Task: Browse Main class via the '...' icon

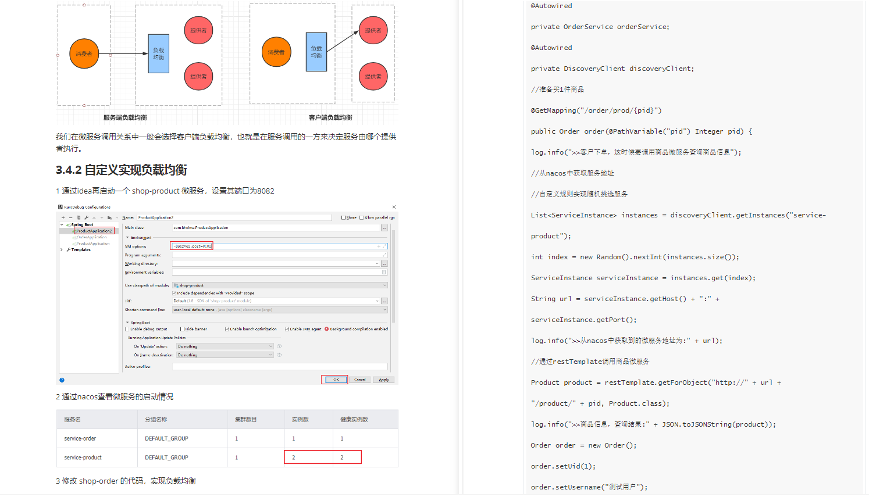Action: [x=384, y=227]
